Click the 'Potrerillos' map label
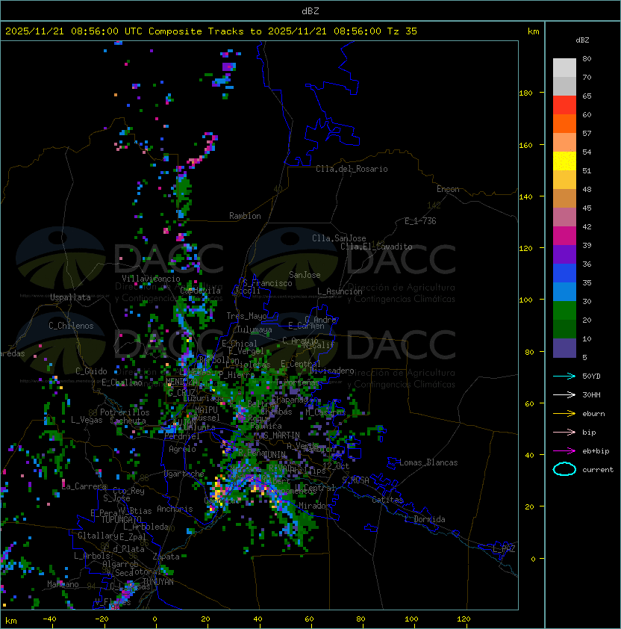This screenshot has height=629, width=621. point(125,412)
